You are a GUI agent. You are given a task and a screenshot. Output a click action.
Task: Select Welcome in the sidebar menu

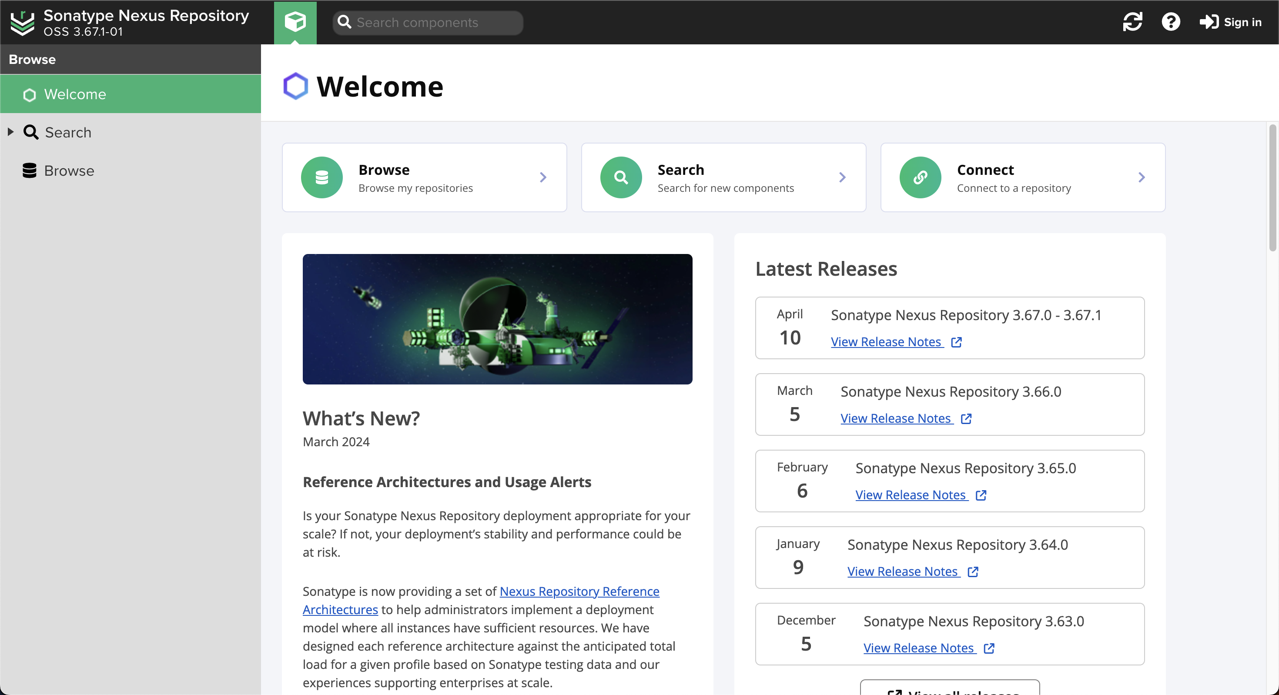[x=74, y=94]
